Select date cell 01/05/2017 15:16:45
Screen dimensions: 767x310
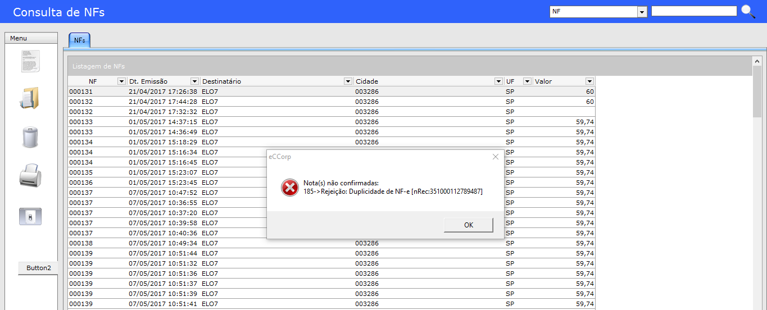[x=164, y=162]
